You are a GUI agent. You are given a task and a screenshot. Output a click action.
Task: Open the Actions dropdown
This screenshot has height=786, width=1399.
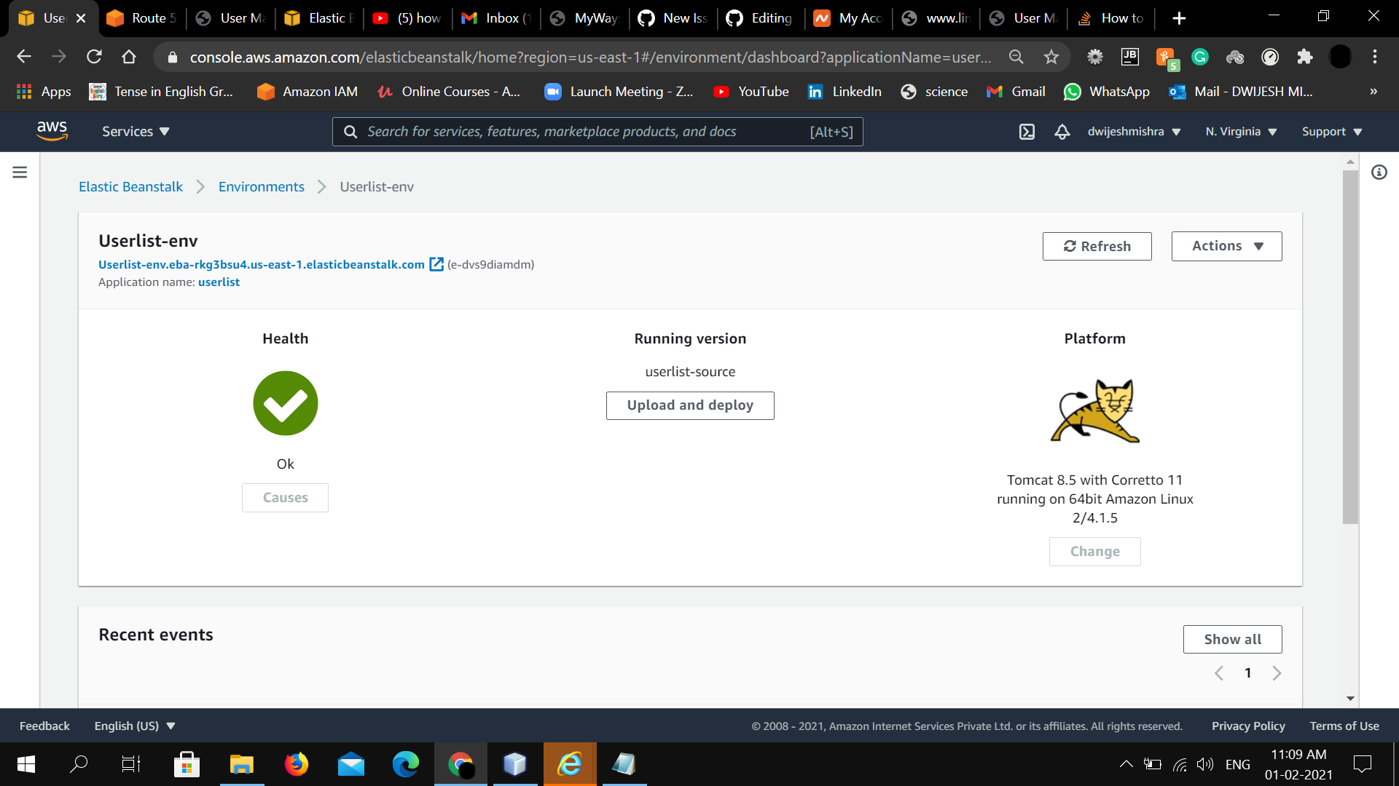pos(1226,246)
